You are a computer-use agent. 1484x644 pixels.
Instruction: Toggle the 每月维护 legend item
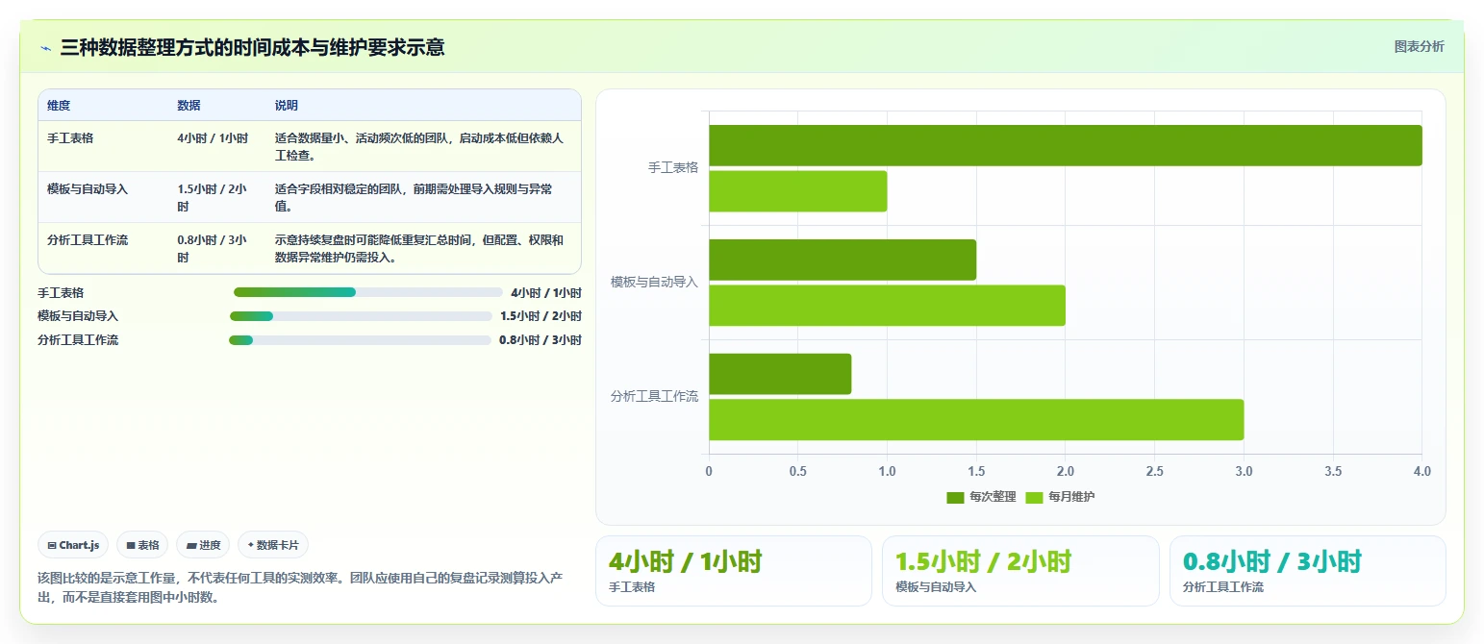tap(1060, 497)
